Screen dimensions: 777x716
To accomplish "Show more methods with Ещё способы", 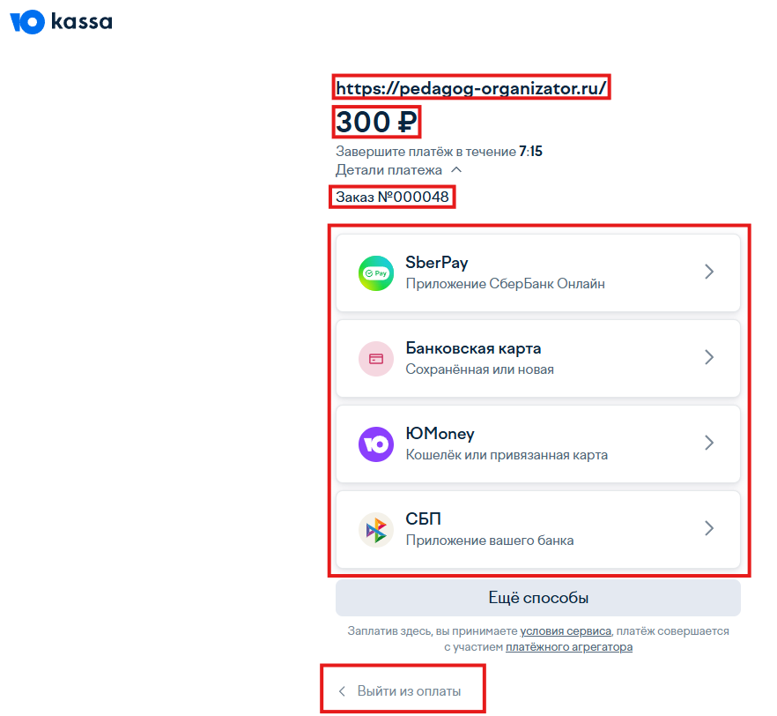I will pos(538,598).
